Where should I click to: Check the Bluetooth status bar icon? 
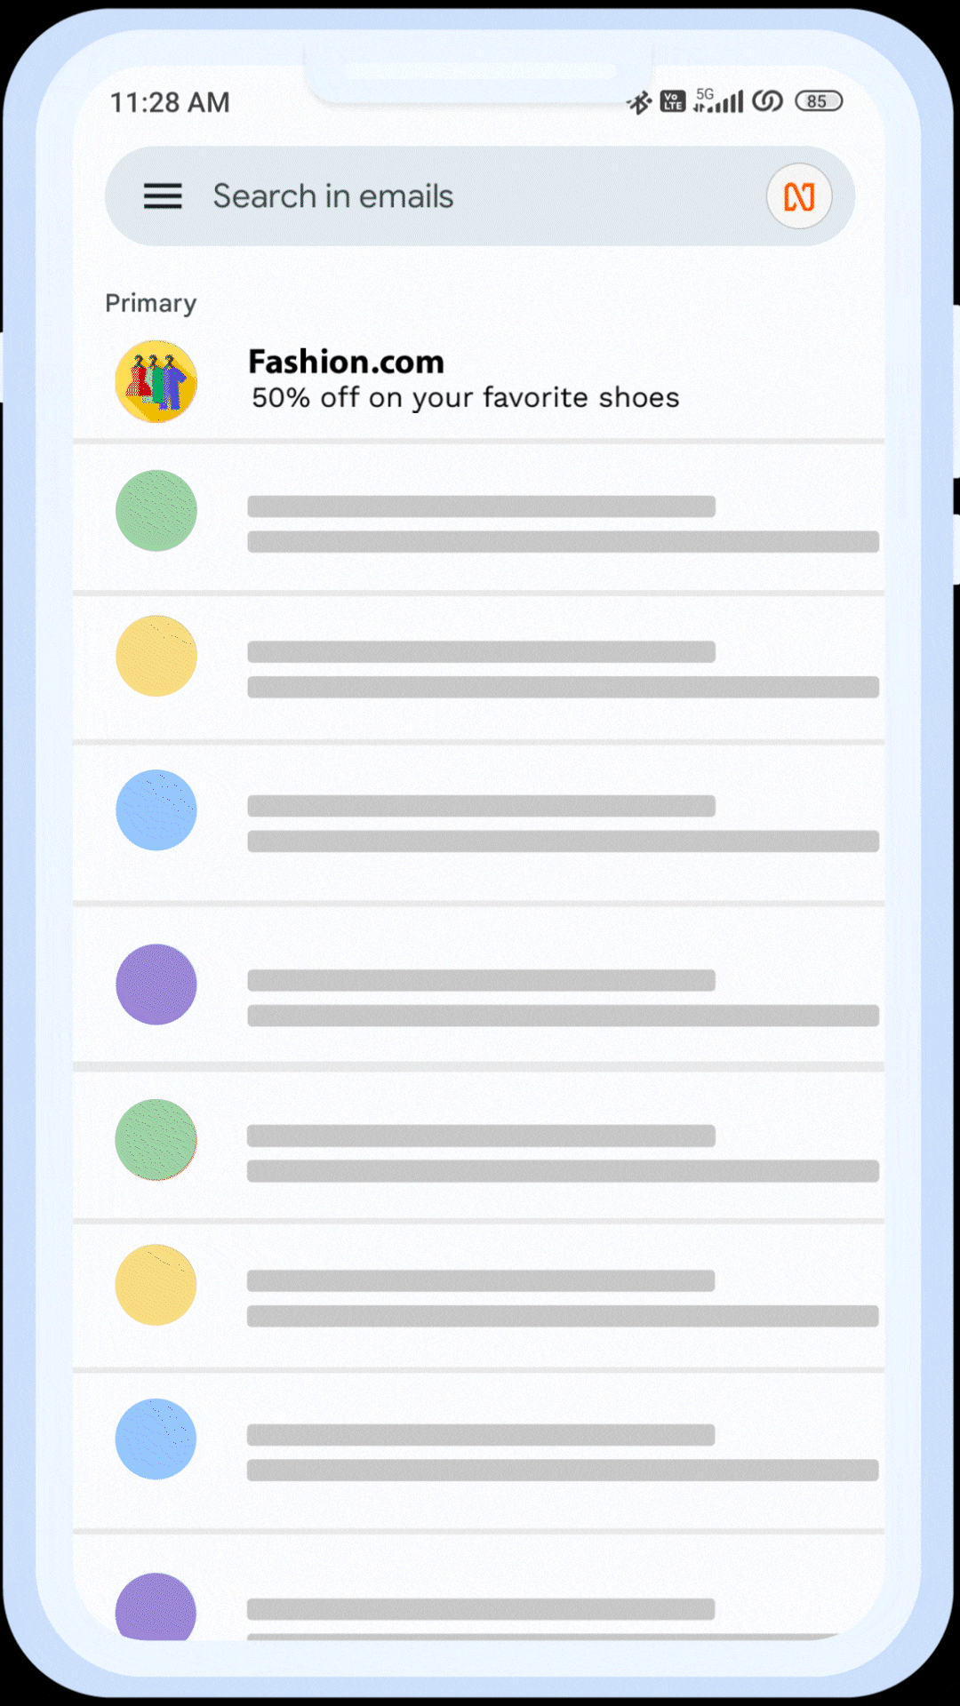(639, 103)
